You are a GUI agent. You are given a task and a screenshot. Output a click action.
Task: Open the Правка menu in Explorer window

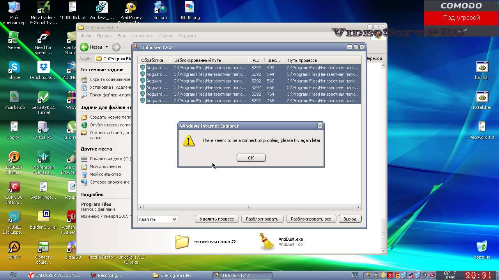click(104, 36)
